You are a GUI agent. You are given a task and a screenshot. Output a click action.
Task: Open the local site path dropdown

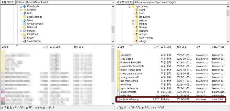click(x=113, y=2)
